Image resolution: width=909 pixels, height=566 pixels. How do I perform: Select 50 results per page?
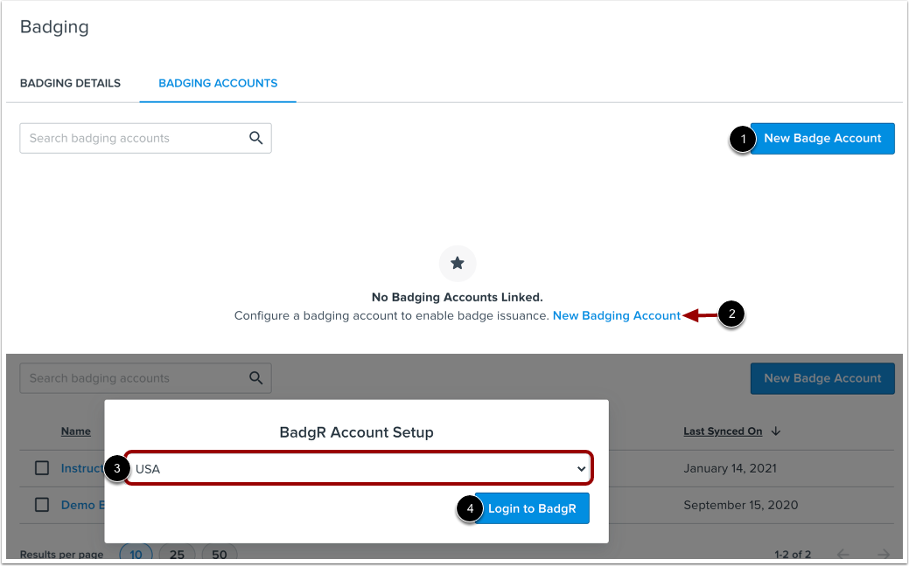(x=219, y=554)
